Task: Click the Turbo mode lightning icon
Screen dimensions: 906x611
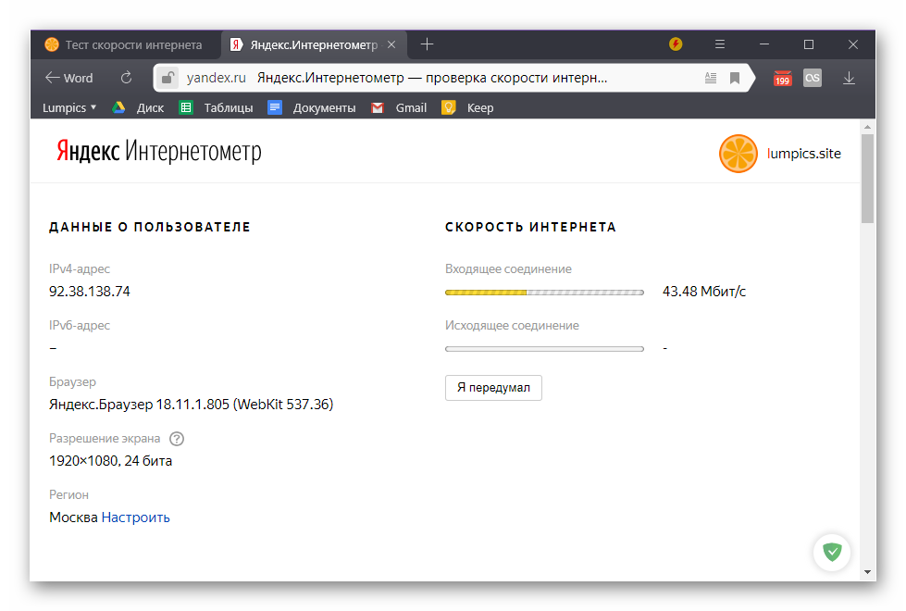Action: (676, 44)
